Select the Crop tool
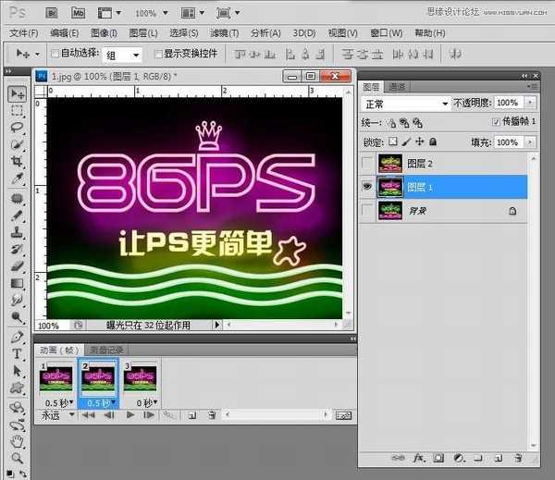555x480 pixels. (x=17, y=162)
